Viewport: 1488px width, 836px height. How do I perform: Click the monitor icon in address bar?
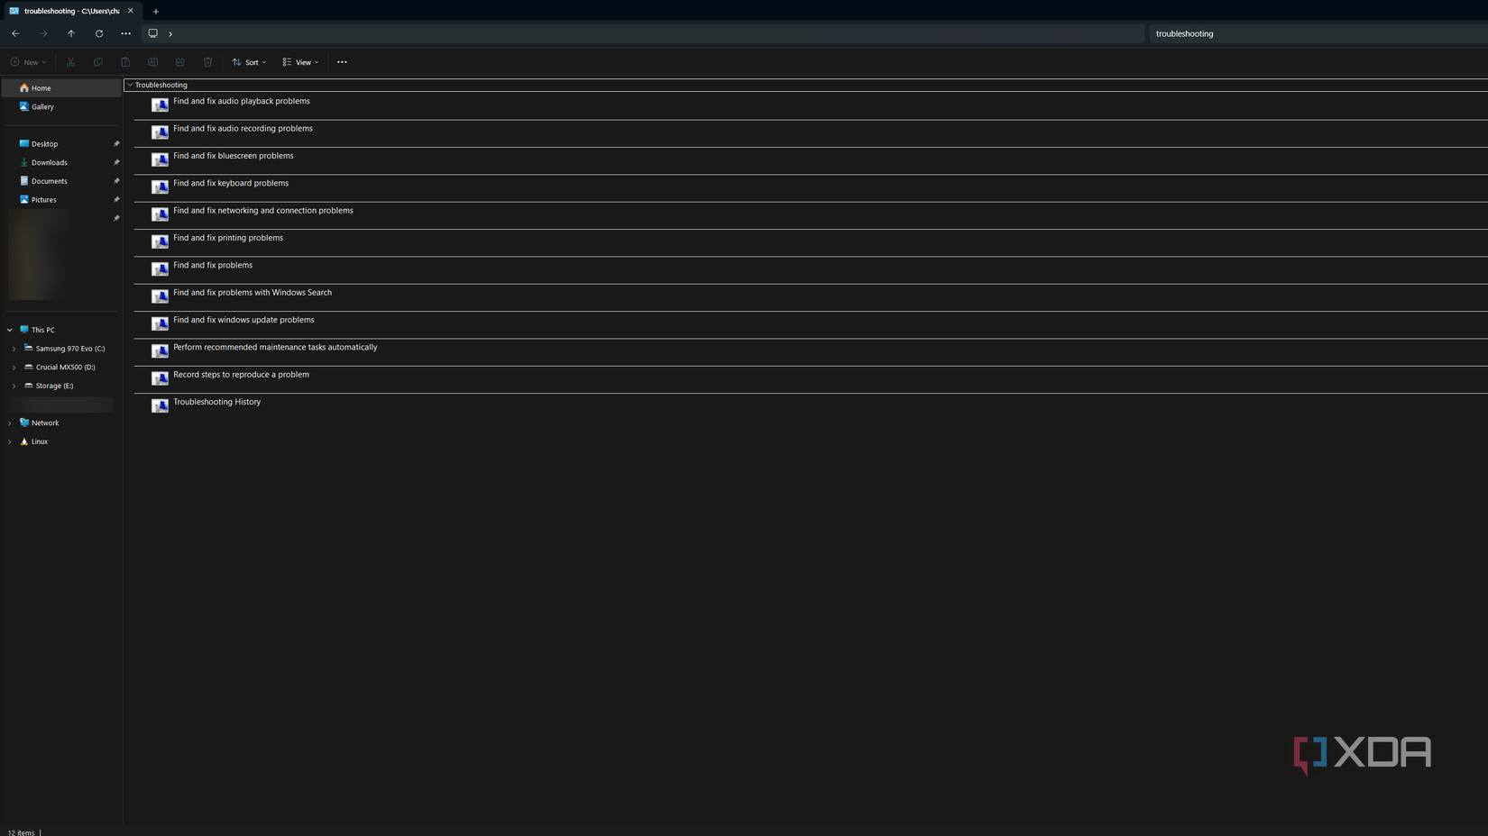(153, 33)
